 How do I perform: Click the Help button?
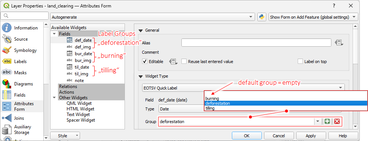(343, 136)
